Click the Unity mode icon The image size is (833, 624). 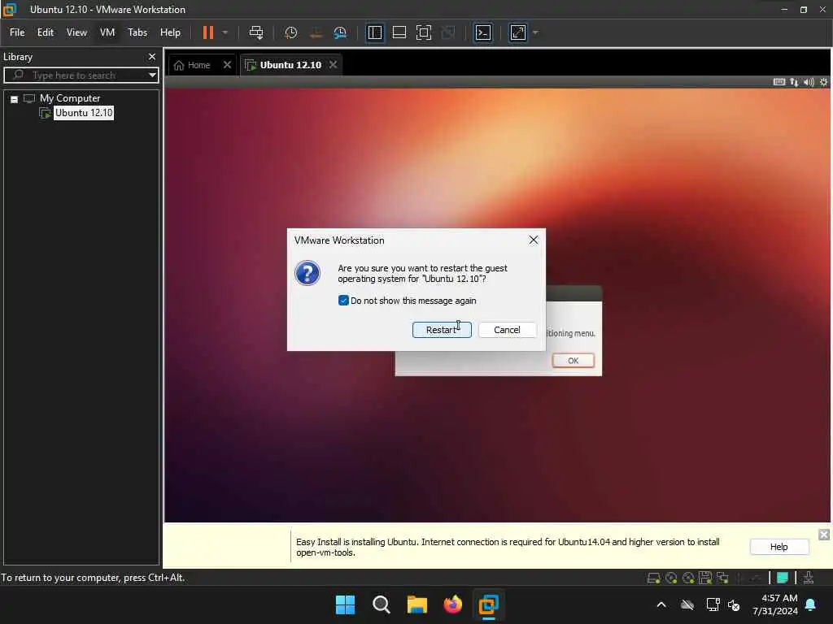coord(448,32)
